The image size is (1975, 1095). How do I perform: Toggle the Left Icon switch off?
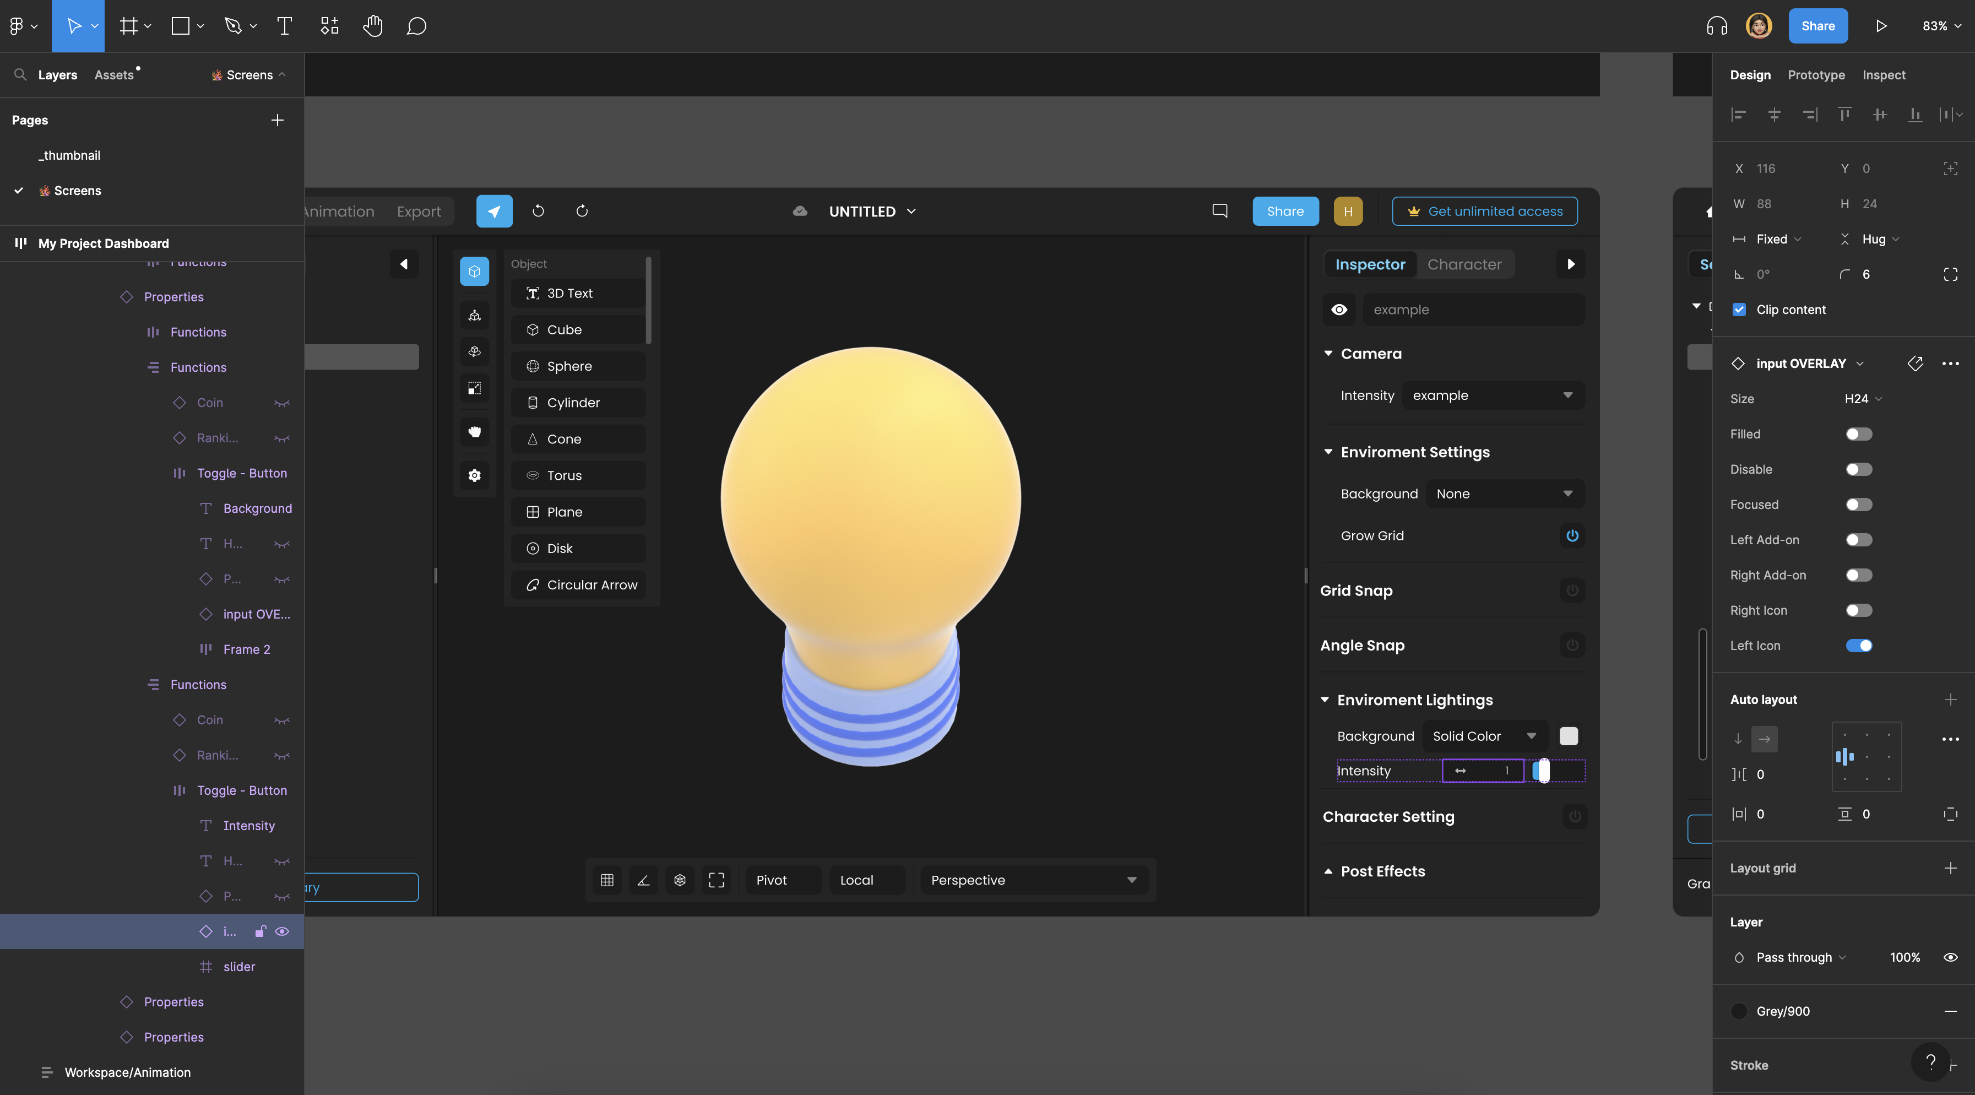tap(1858, 646)
